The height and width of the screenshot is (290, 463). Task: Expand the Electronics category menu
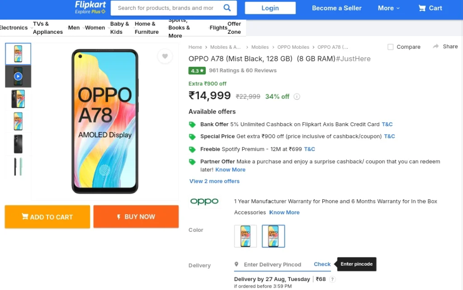15,28
